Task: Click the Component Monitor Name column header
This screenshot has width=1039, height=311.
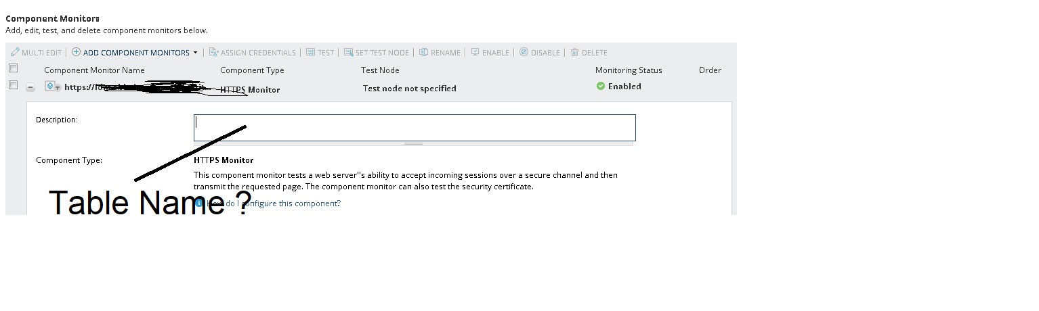Action: pos(94,70)
